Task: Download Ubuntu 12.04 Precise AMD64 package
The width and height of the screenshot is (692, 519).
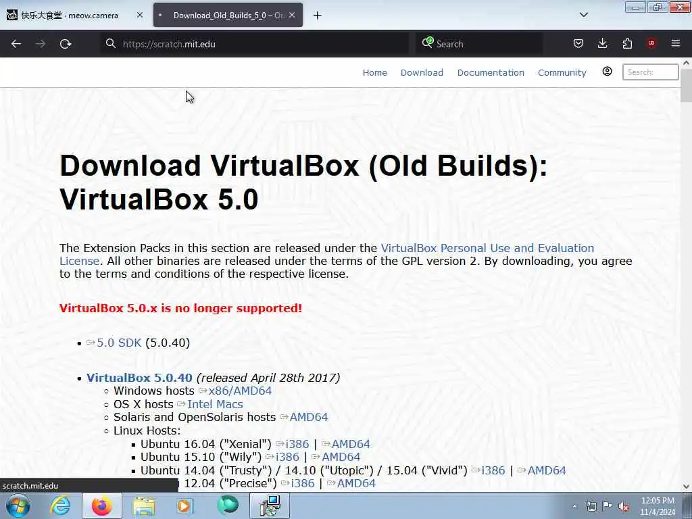Action: (355, 483)
